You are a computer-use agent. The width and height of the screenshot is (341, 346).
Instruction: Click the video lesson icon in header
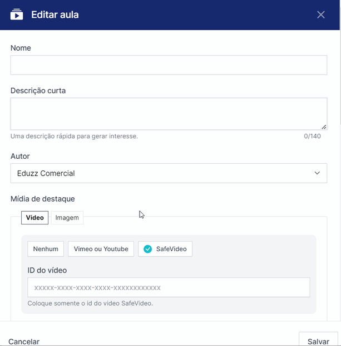[17, 14]
